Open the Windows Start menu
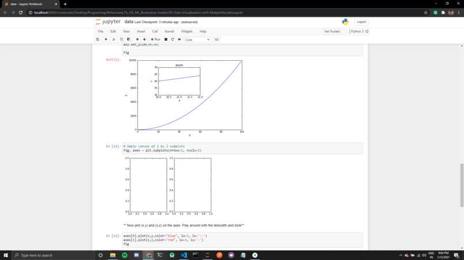 [6, 255]
